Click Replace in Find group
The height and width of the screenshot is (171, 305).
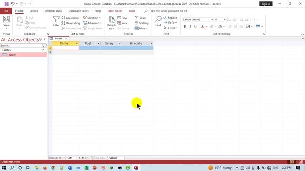pos(171,18)
